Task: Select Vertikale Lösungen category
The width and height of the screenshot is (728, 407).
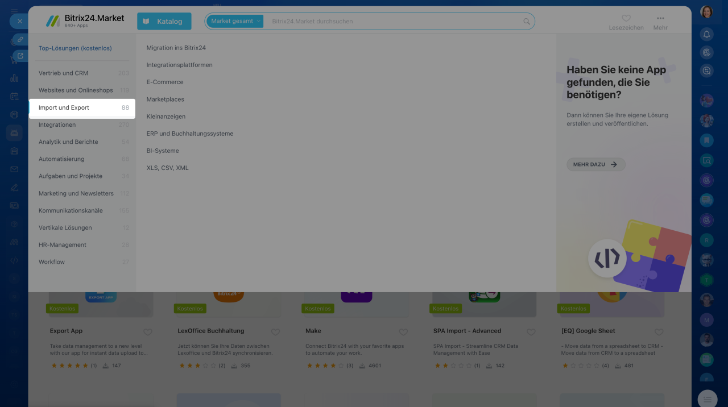Action: (x=84, y=227)
